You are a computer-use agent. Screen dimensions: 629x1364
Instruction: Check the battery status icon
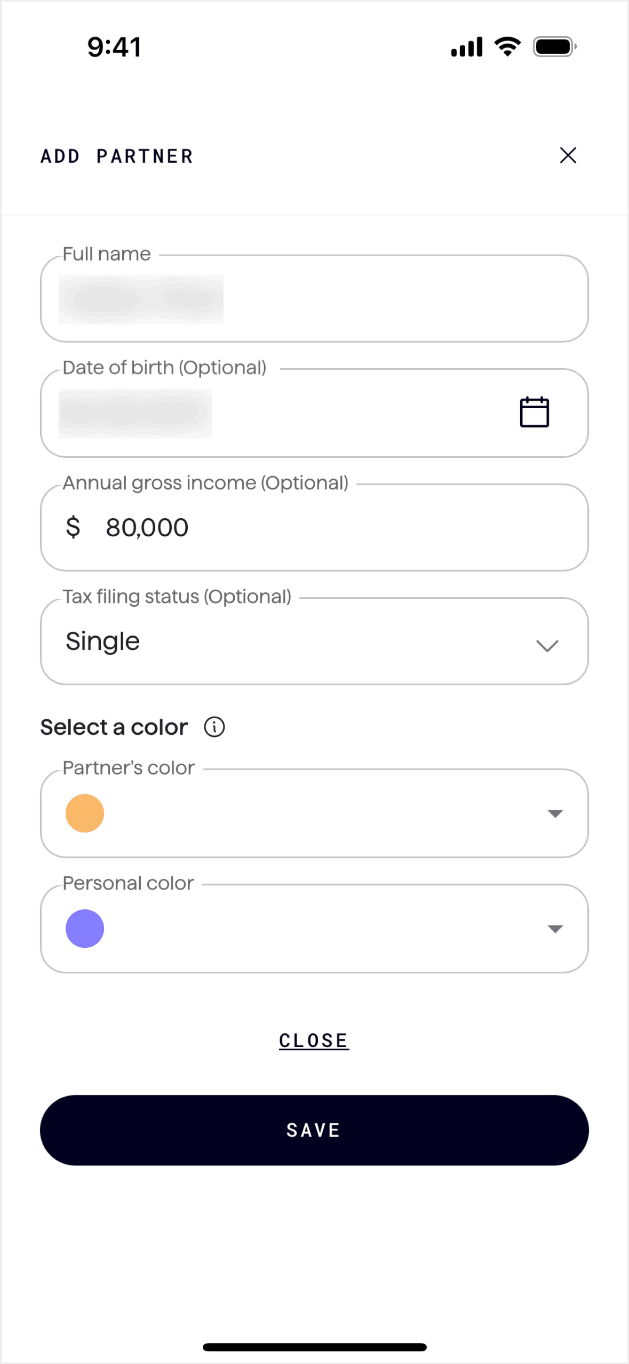tap(554, 47)
